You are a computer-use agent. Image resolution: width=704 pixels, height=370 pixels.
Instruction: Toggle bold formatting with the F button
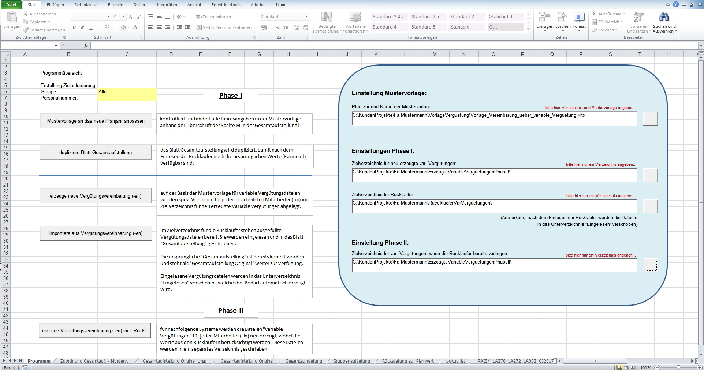74,27
